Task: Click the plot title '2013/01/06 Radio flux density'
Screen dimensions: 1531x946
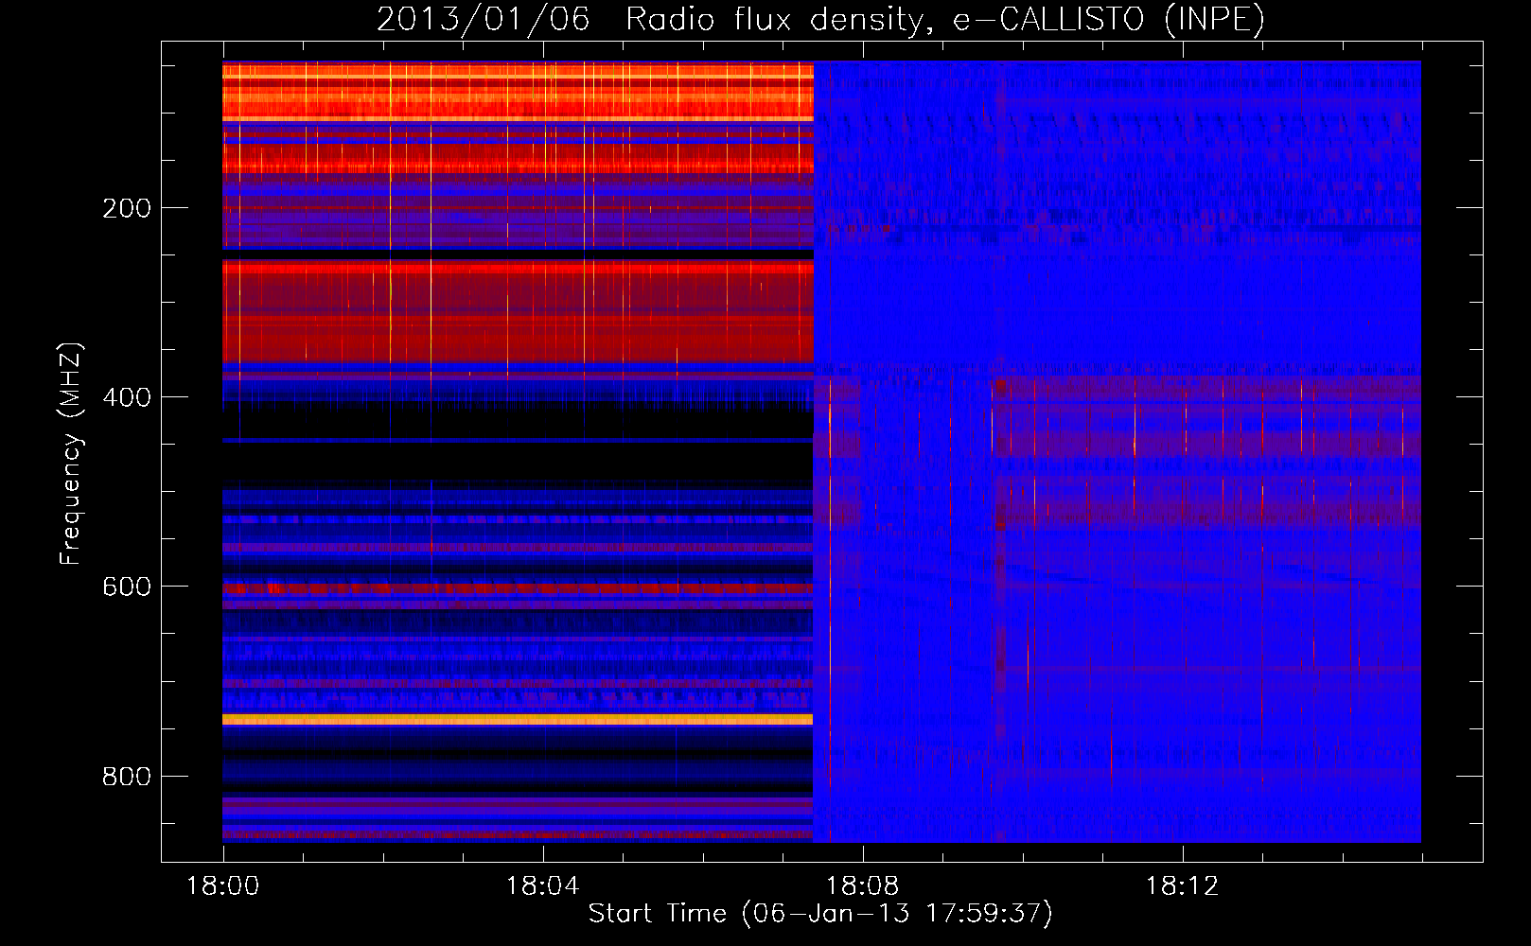Action: pyautogui.click(x=820, y=19)
